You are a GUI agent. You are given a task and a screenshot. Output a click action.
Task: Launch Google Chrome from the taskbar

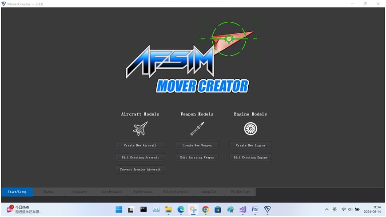click(206, 209)
